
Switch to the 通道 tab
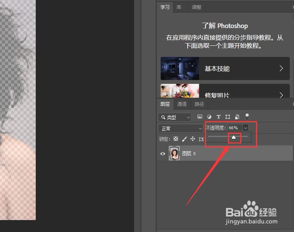coord(182,104)
